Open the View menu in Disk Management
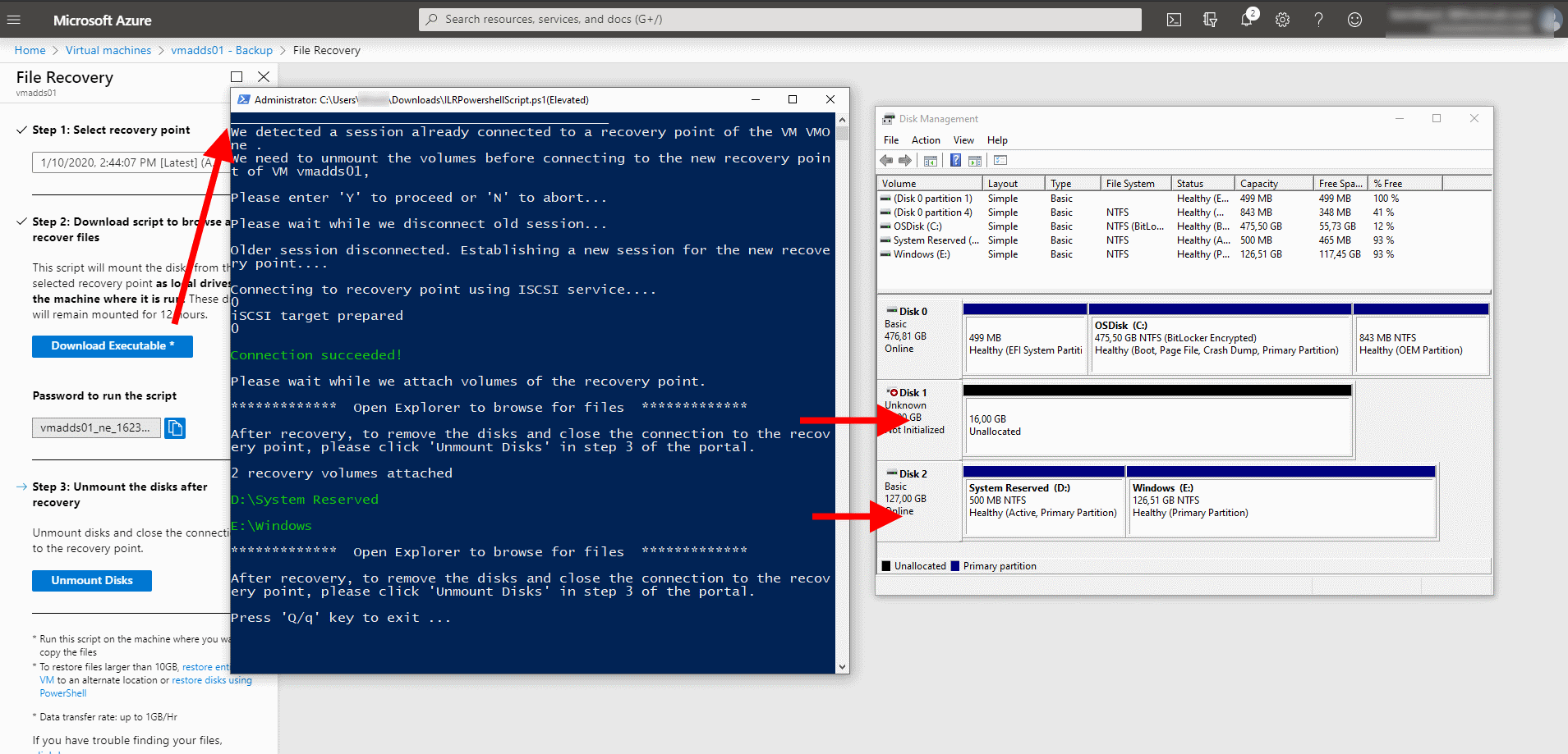 tap(963, 140)
